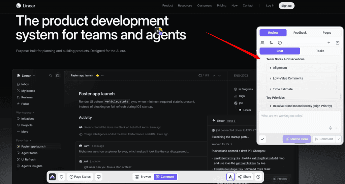Select the Pages tab
Image resolution: width=345 pixels, height=184 pixels.
(327, 33)
